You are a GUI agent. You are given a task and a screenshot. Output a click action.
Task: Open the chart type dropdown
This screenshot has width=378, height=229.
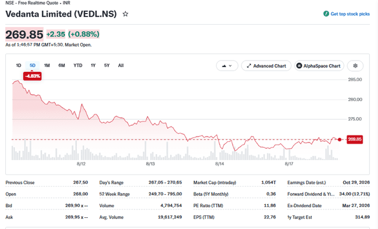pyautogui.click(x=227, y=65)
